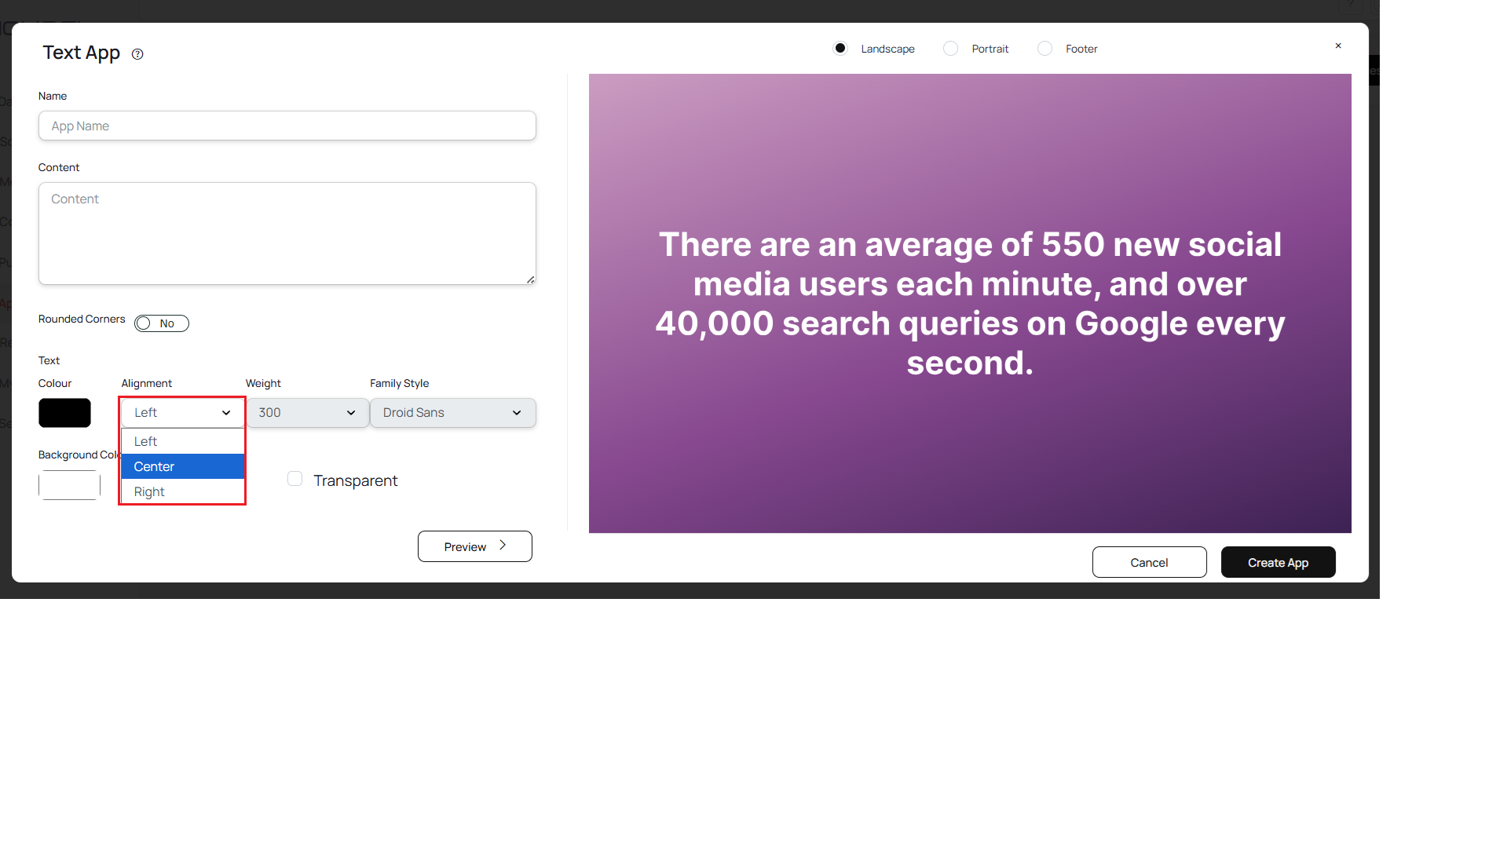Click the App Name input field
Image resolution: width=1507 pixels, height=847 pixels.
click(x=287, y=126)
